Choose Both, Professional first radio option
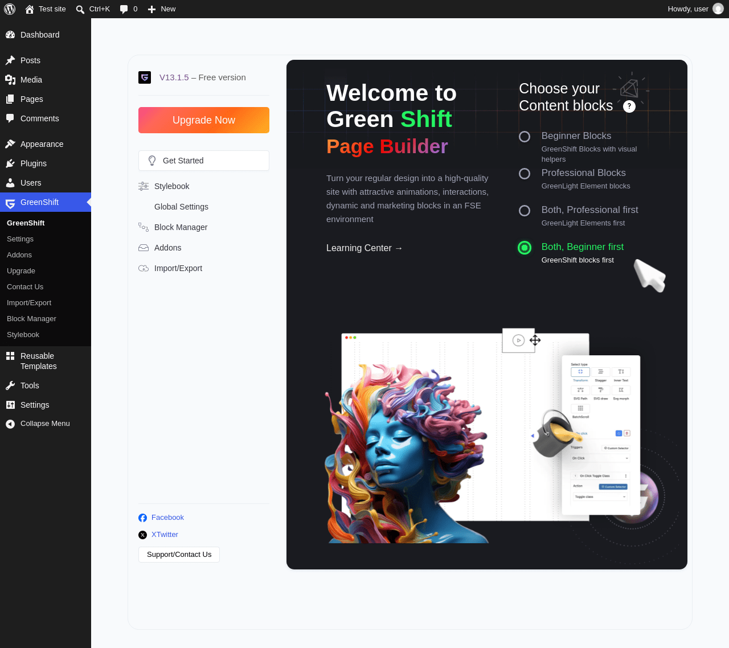 (x=525, y=211)
